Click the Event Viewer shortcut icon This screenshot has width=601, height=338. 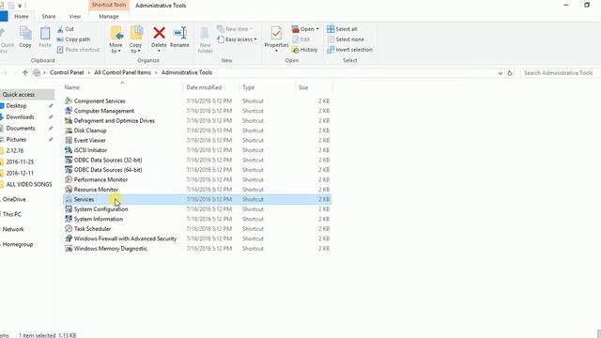[69, 140]
